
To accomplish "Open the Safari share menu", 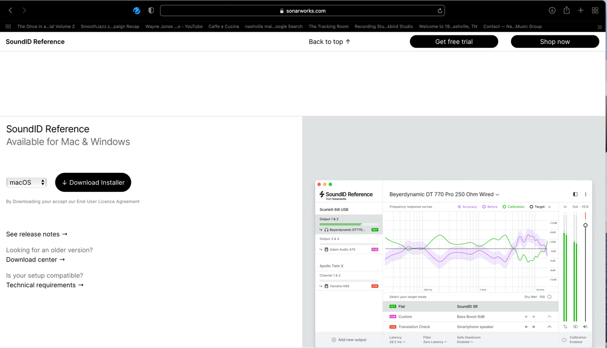I will (x=566, y=10).
